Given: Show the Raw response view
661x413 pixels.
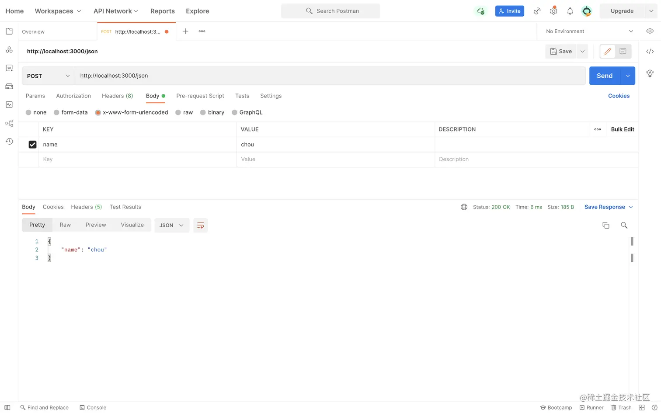Looking at the screenshot, I should coord(65,225).
